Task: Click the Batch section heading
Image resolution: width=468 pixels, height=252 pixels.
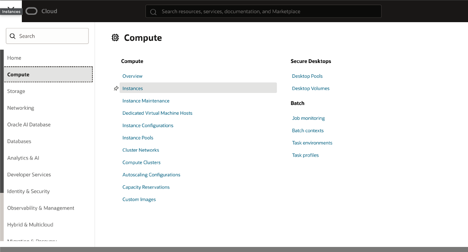Action: click(x=298, y=103)
